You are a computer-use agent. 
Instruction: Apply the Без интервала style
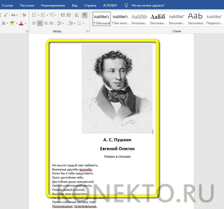[x=120, y=19]
